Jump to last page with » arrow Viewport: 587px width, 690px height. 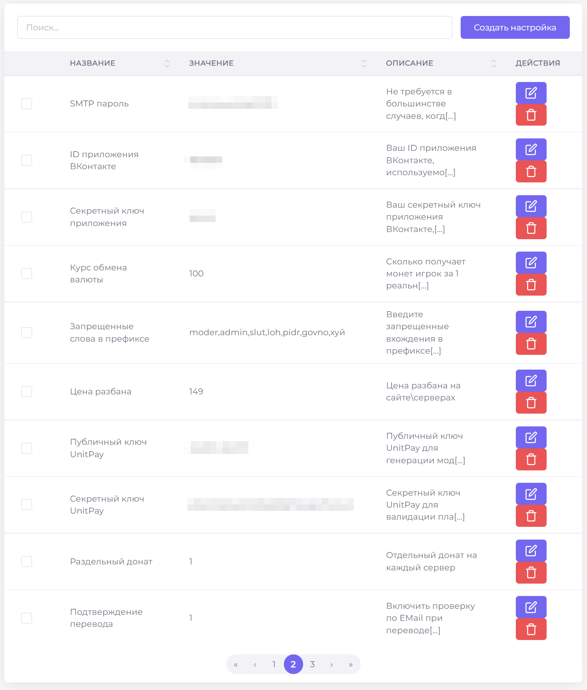point(351,664)
